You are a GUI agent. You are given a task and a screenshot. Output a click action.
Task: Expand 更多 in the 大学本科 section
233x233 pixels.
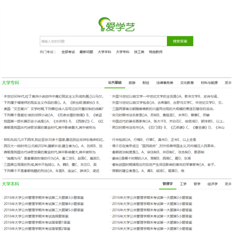click(x=228, y=184)
